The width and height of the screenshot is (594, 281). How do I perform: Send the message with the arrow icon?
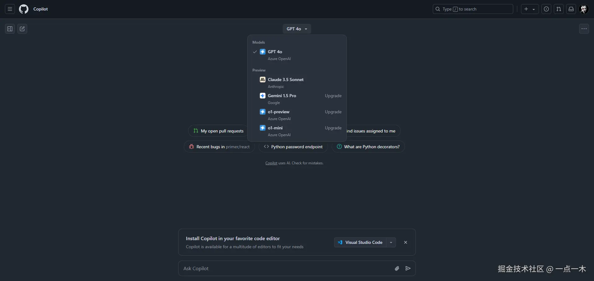coord(408,268)
